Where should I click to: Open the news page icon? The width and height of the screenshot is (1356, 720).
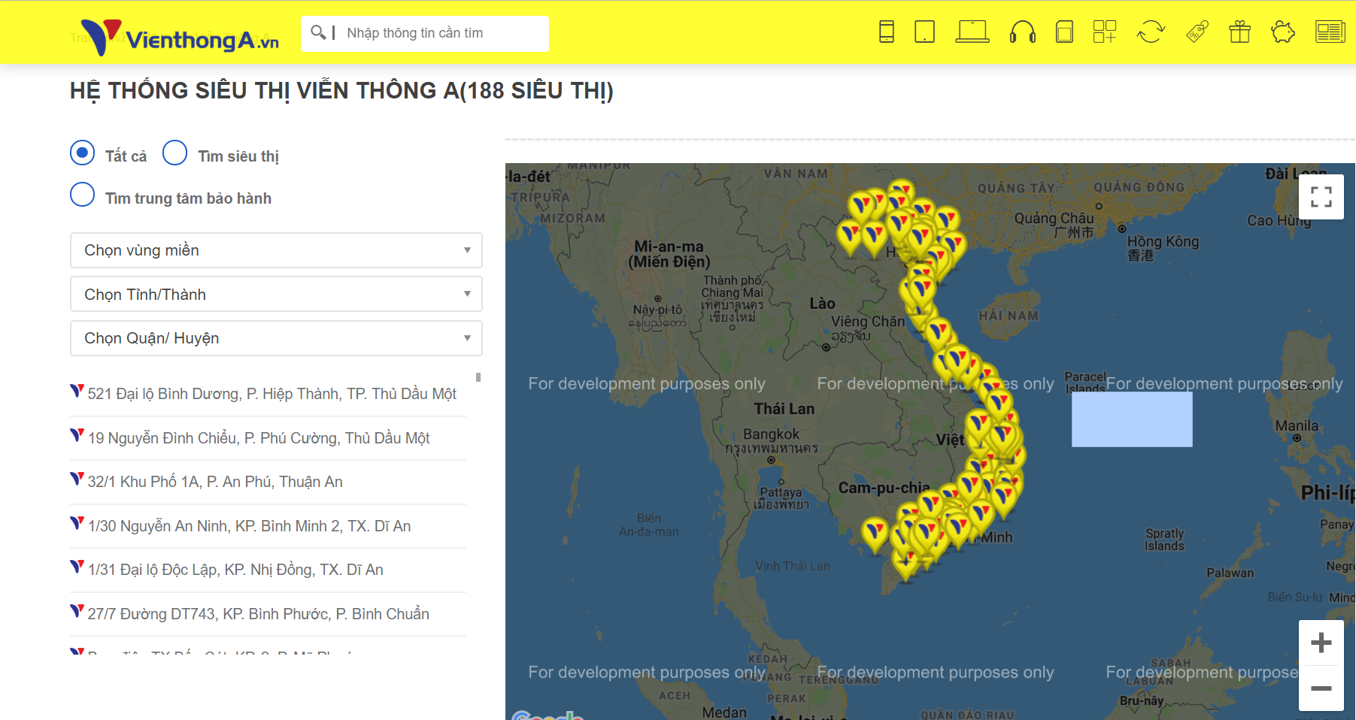click(x=1330, y=32)
